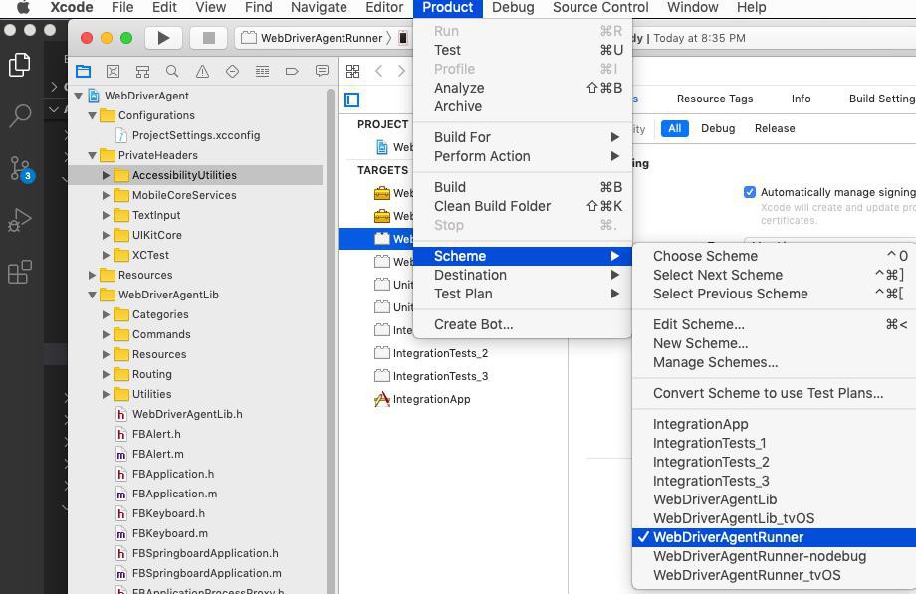Viewport: 916px width, 594px height.
Task: Toggle the targets list sidebar icon
Action: (x=352, y=99)
